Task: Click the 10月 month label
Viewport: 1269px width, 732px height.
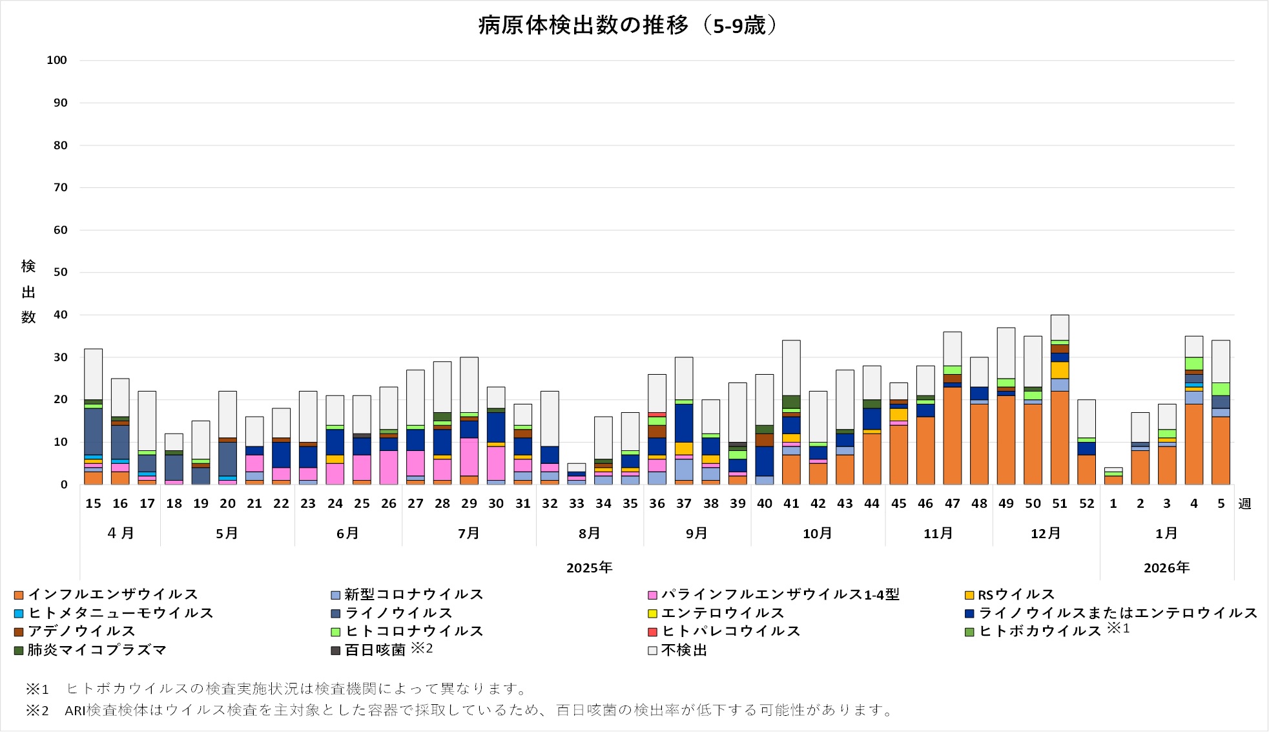Action: [818, 534]
